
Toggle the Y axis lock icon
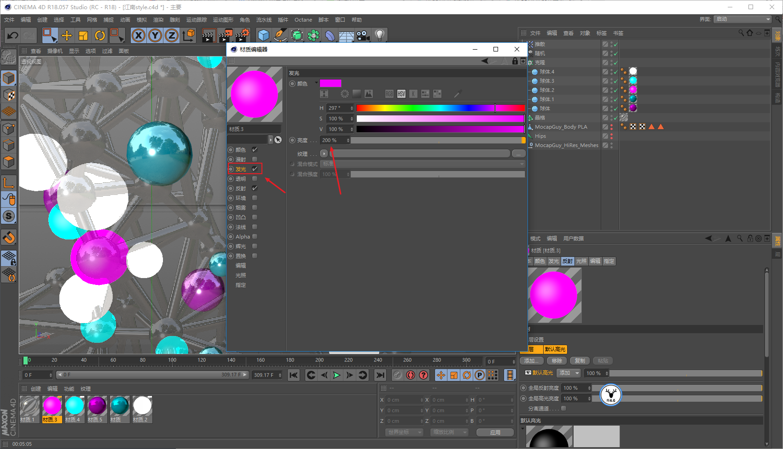155,35
